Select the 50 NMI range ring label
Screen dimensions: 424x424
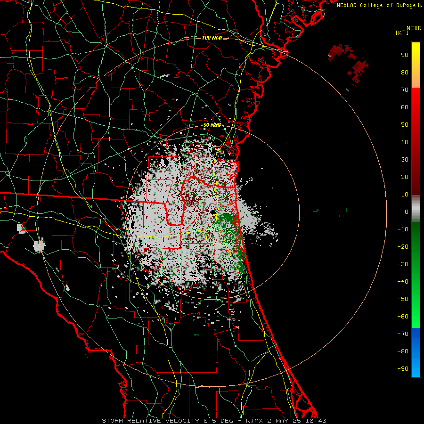click(x=212, y=125)
